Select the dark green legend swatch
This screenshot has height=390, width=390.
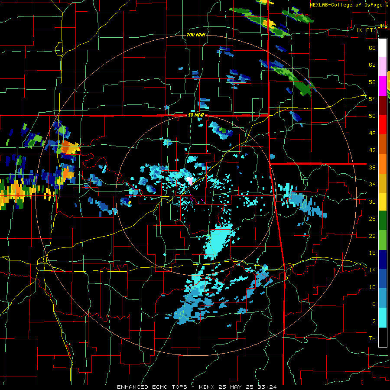[383, 221]
